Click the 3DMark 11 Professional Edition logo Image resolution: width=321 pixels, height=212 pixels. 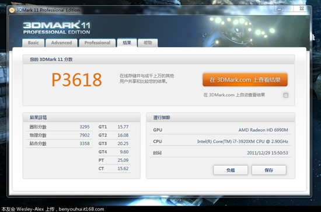(x=57, y=27)
